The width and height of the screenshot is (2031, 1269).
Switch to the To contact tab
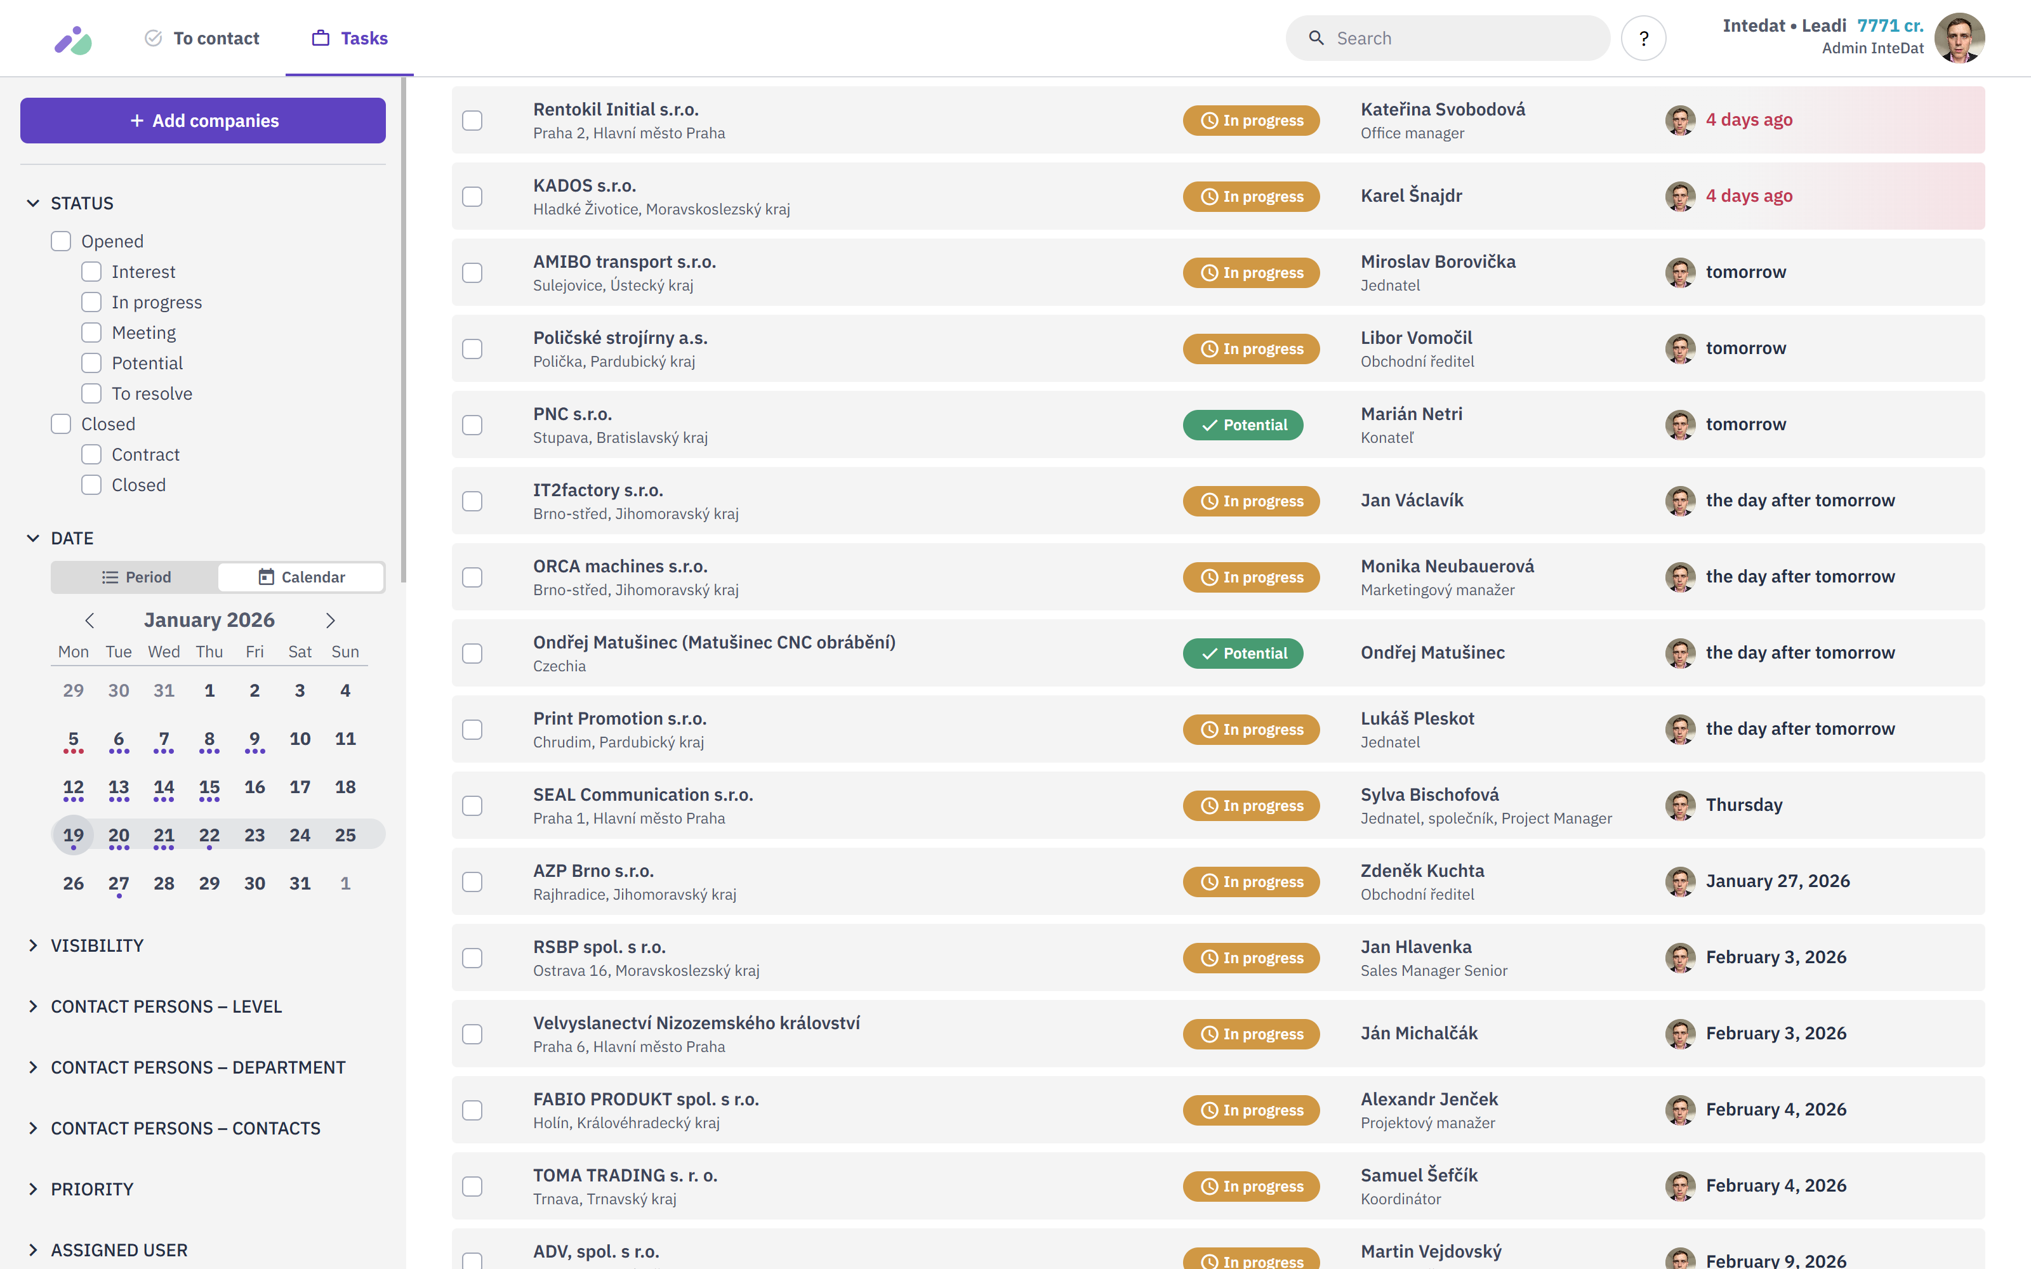coord(202,39)
